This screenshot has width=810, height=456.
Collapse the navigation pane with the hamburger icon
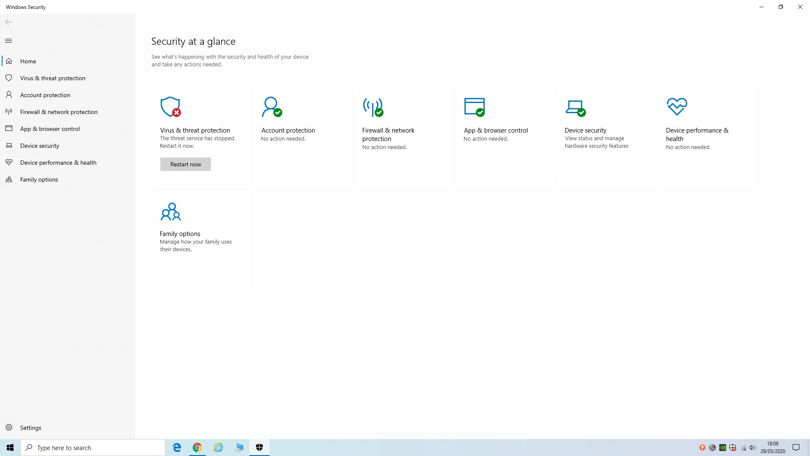point(8,41)
